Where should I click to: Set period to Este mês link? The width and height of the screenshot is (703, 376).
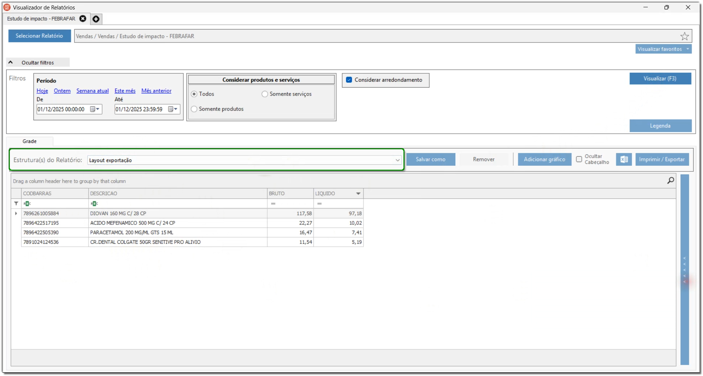pyautogui.click(x=125, y=91)
